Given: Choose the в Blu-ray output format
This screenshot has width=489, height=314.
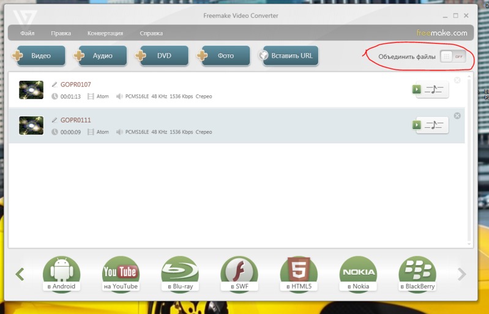Looking at the screenshot, I should pyautogui.click(x=180, y=274).
